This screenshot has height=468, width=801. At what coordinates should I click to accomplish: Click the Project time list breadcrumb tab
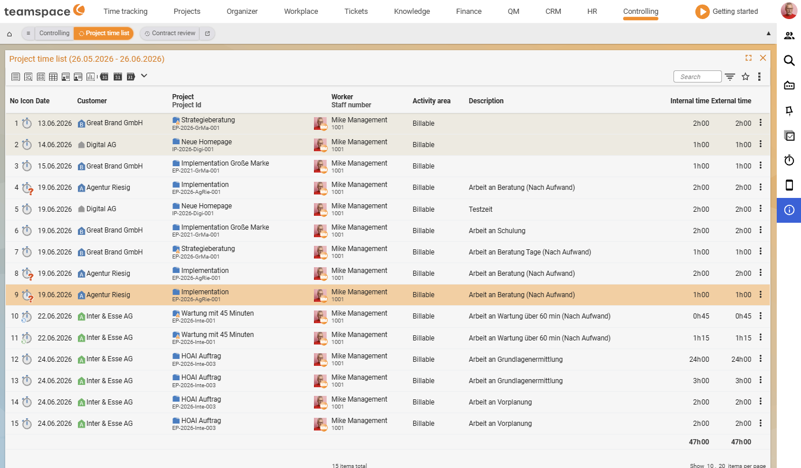(104, 33)
